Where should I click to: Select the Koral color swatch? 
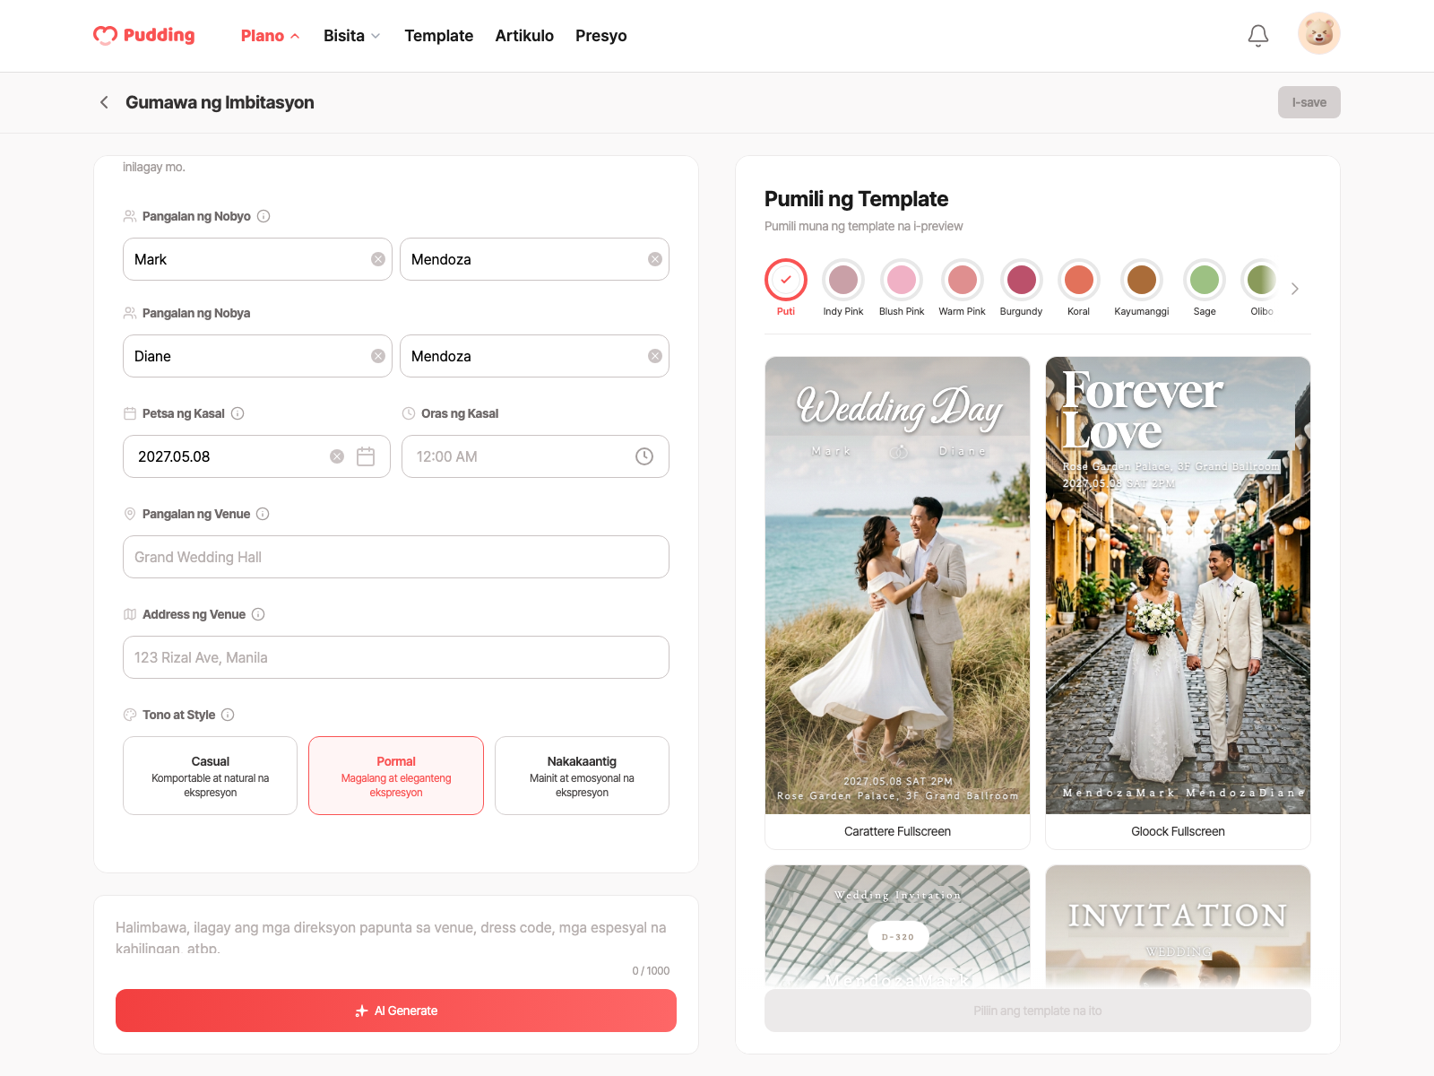1079,280
